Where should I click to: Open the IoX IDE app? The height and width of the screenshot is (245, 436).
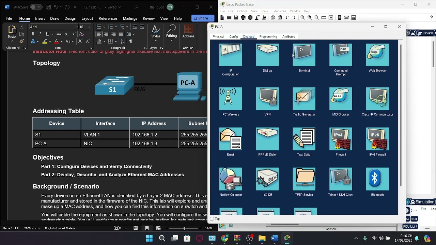tap(267, 179)
